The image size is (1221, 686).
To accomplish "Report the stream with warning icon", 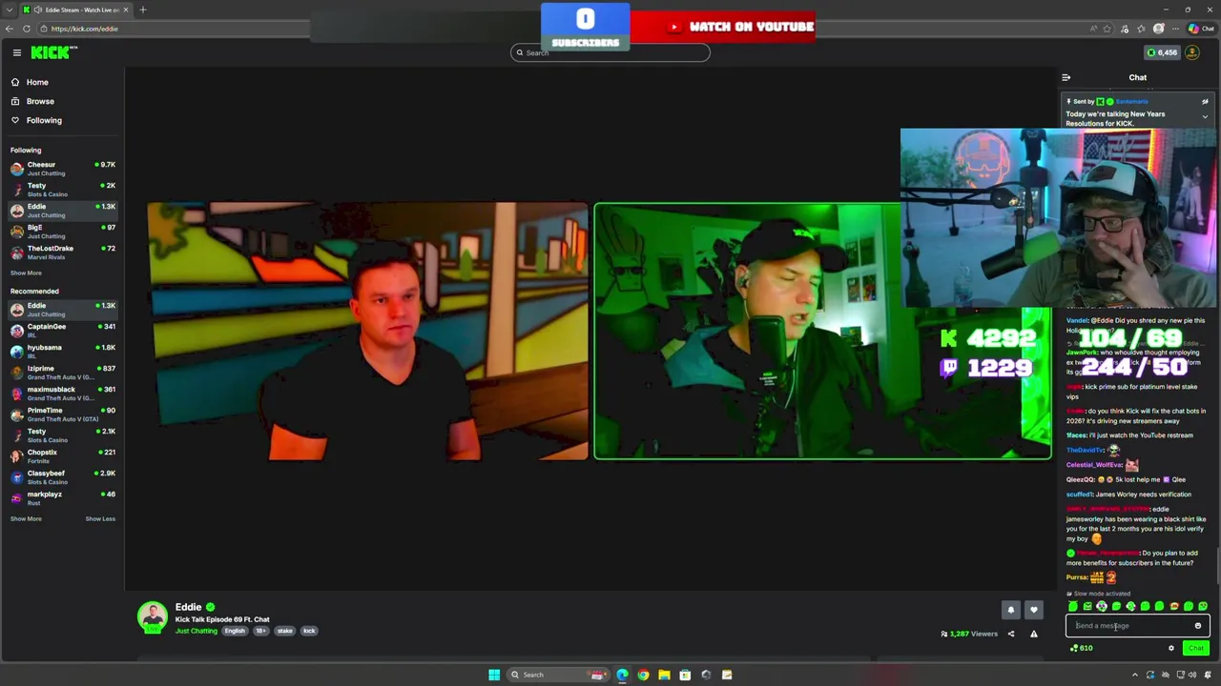I will (x=1033, y=634).
